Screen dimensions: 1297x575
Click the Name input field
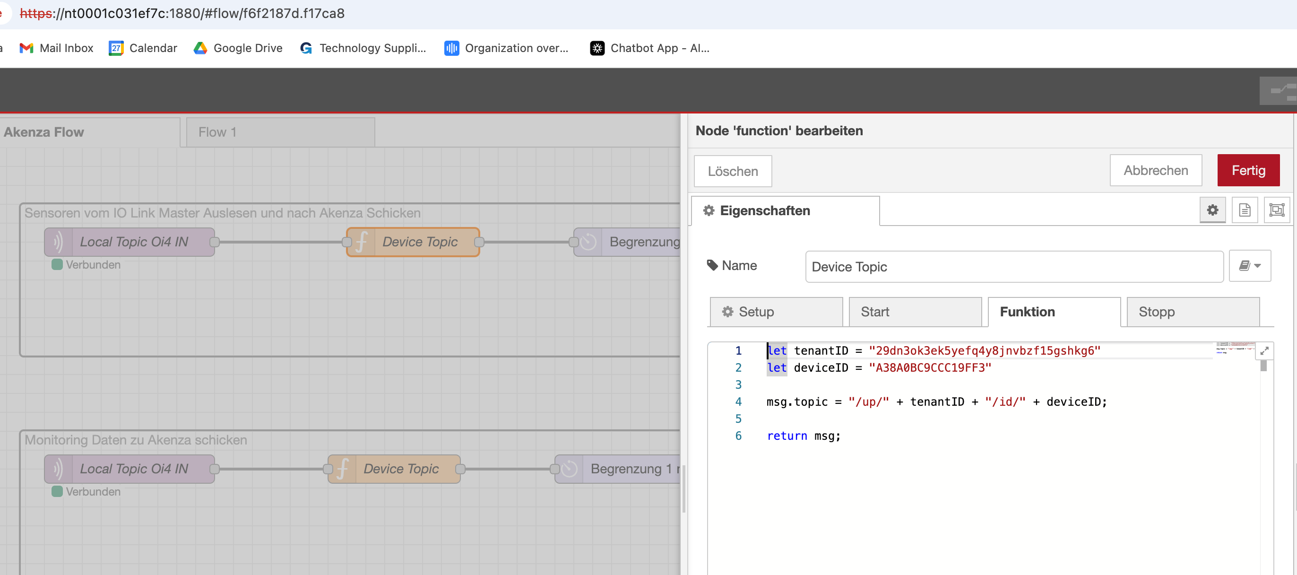point(1013,267)
